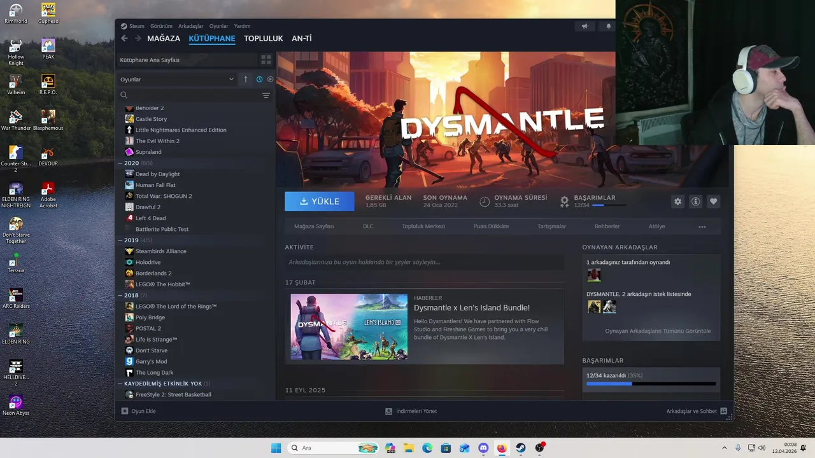The height and width of the screenshot is (458, 815).
Task: Open the HELLDIVERS 2 desktop shortcut
Action: [16, 373]
